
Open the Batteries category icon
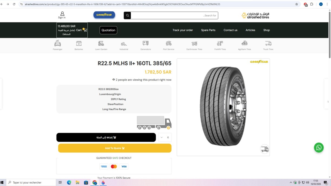click(79, 44)
